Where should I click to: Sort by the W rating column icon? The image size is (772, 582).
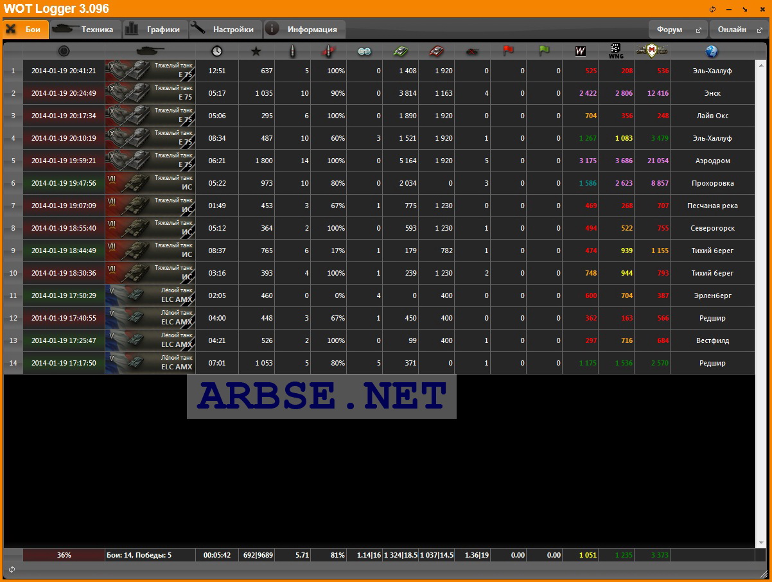pos(580,51)
